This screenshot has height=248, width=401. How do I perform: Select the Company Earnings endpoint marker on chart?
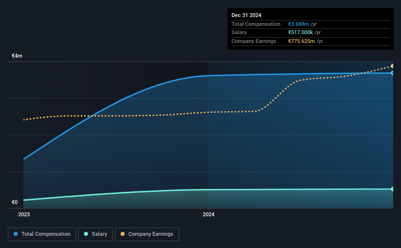392,66
